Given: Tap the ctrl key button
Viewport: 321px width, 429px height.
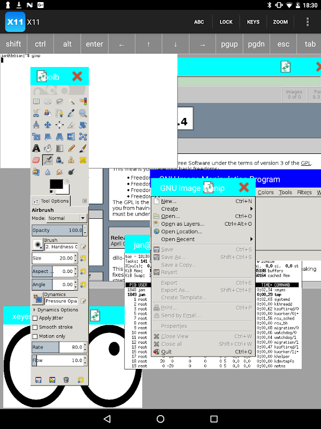Looking at the screenshot, I should pos(40,44).
